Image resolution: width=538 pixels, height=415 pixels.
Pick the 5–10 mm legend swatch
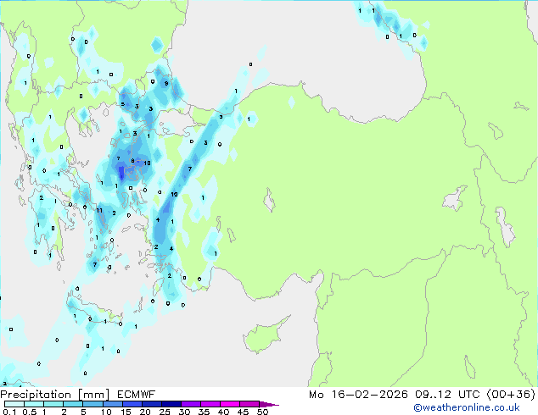pyautogui.click(x=92, y=404)
